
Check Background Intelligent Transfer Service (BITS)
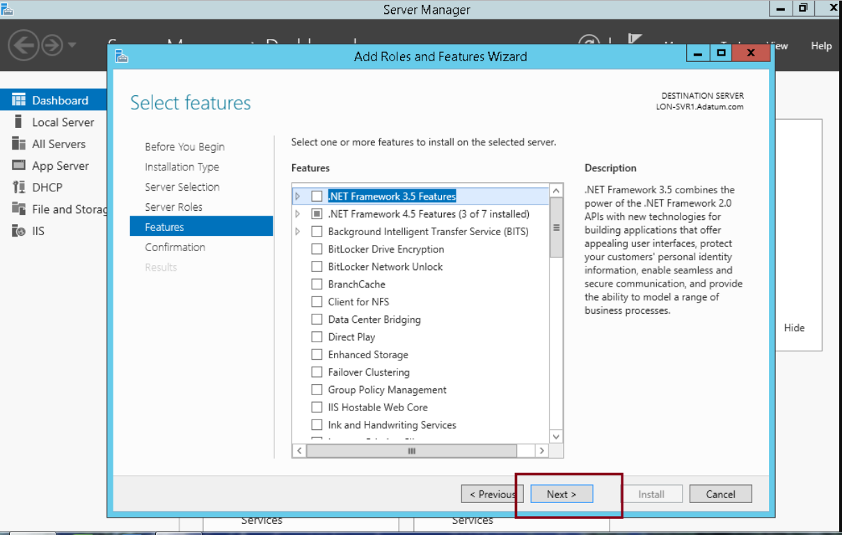(317, 232)
